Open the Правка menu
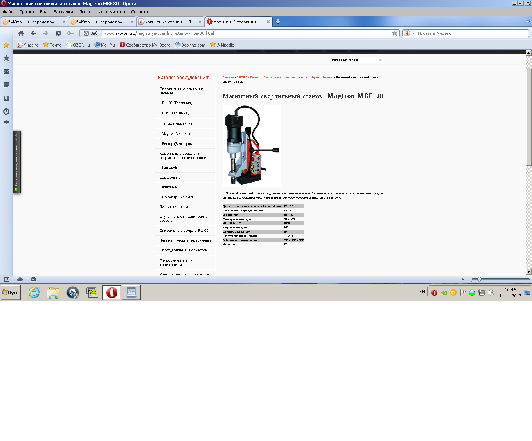532x441 pixels. [26, 12]
